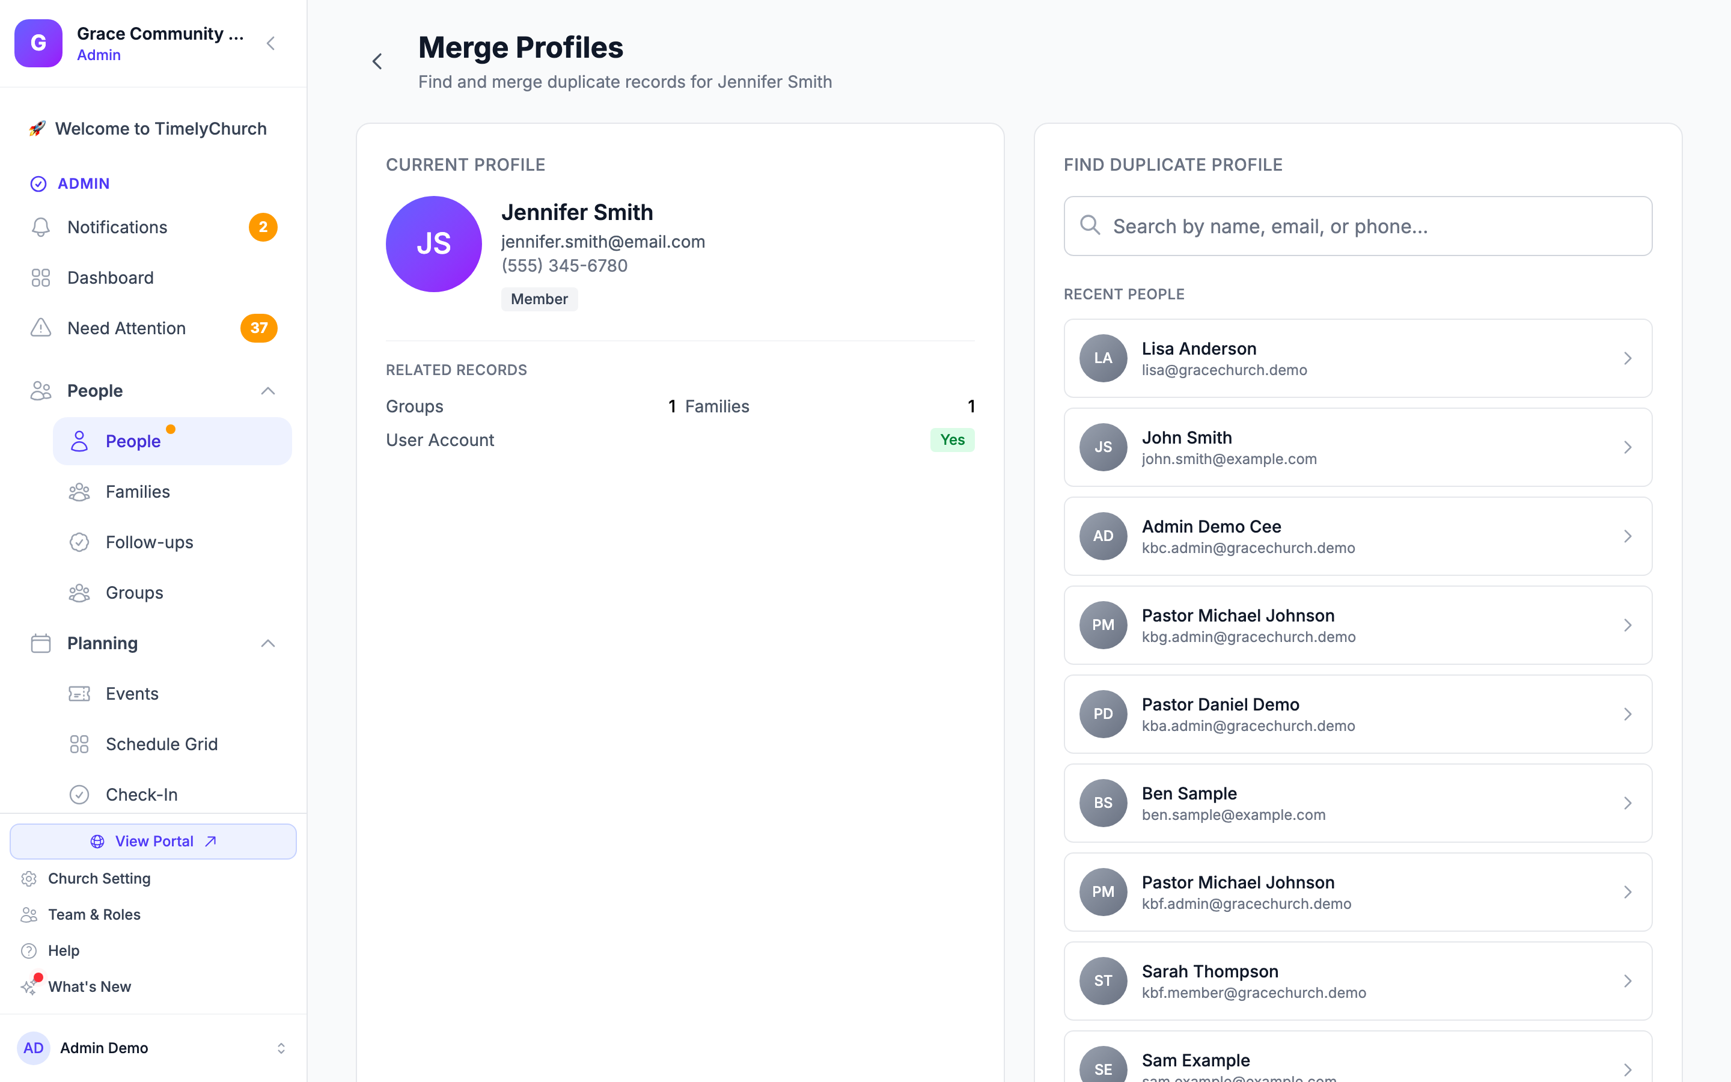Screen dimensions: 1731x1082
Task: Click Welcome to TimelyChurch rocket link
Action: tap(148, 129)
